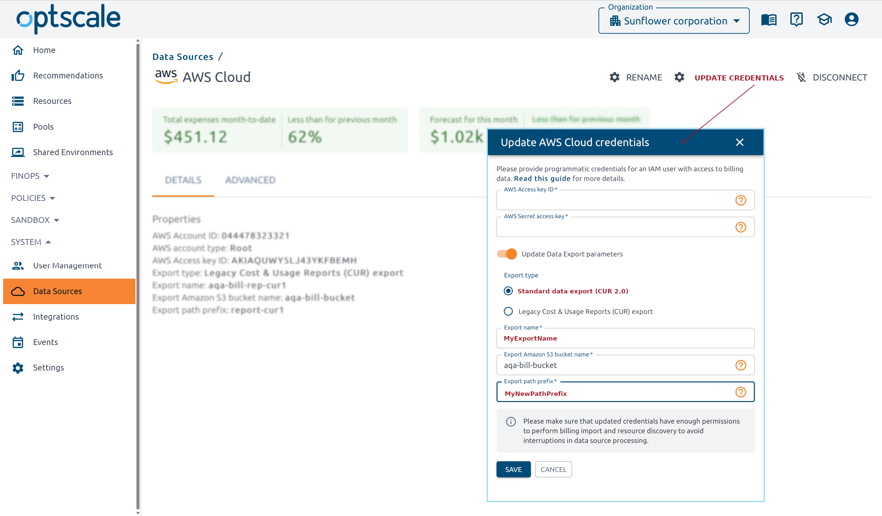
Task: Click the sidebar vertical scrollbar
Action: pyautogui.click(x=138, y=276)
